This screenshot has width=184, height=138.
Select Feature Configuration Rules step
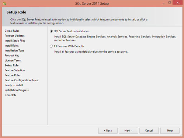coord(21,80)
